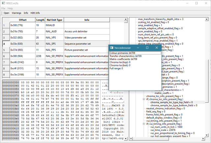
Task: Select pcm_enabled_flag = 0 item
Action: point(150,31)
